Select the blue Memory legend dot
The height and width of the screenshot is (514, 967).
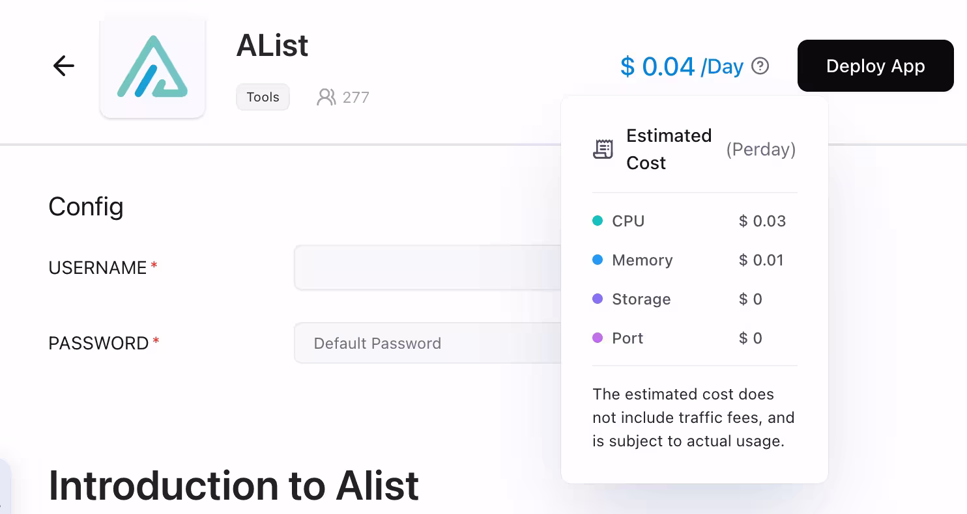coord(598,260)
